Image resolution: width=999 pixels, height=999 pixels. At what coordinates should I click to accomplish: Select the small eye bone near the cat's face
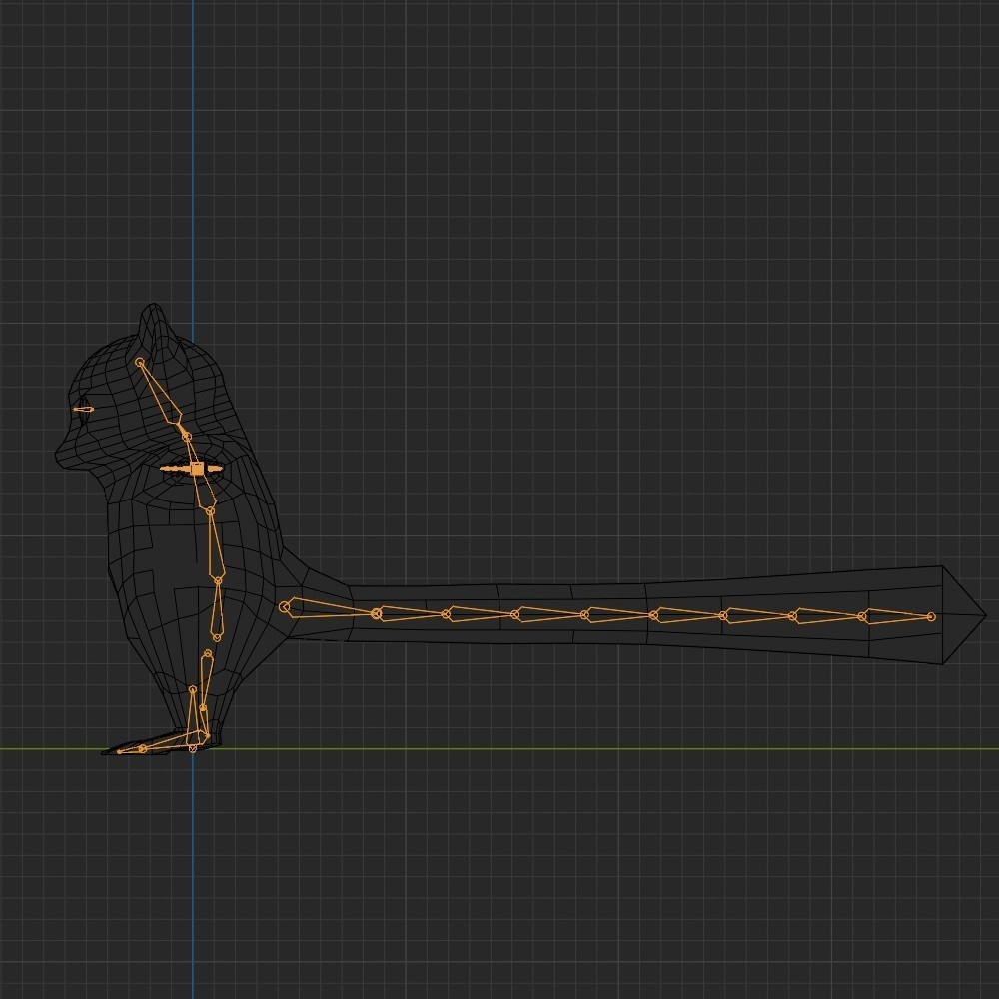click(x=85, y=408)
